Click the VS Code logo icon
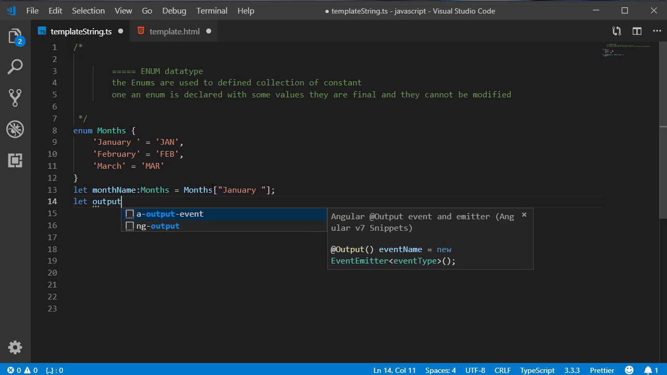The height and width of the screenshot is (375, 667). pos(11,10)
